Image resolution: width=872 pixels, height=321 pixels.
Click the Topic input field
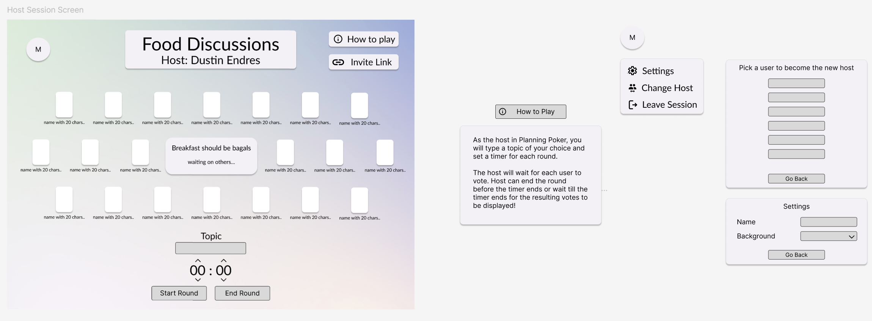pyautogui.click(x=211, y=248)
